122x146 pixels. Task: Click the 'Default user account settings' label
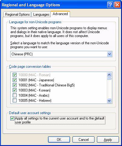(30, 113)
